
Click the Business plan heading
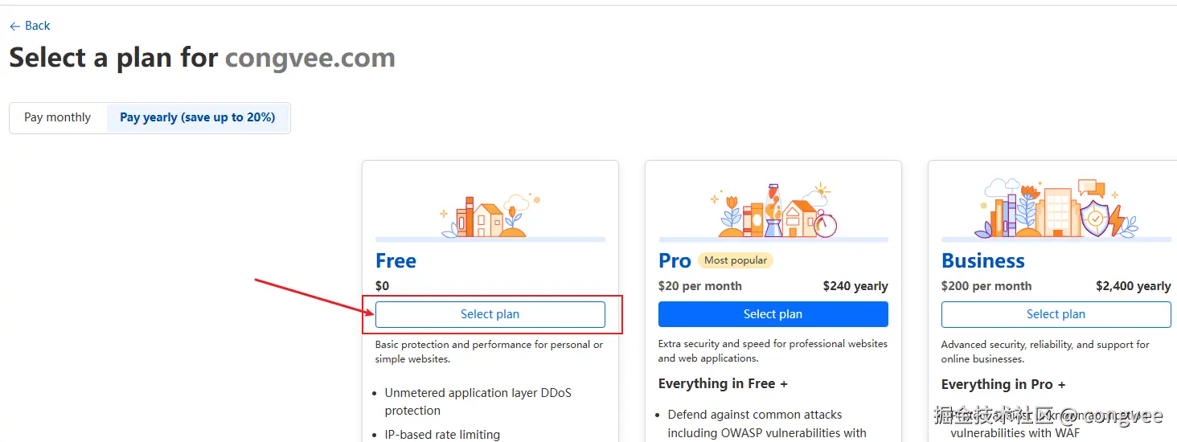pyautogui.click(x=982, y=261)
